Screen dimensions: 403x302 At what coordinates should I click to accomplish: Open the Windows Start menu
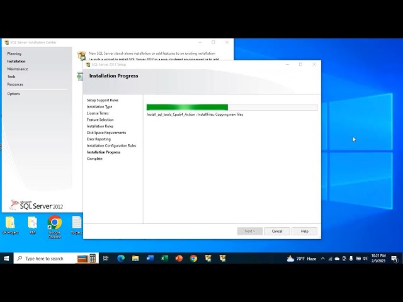click(x=6, y=259)
